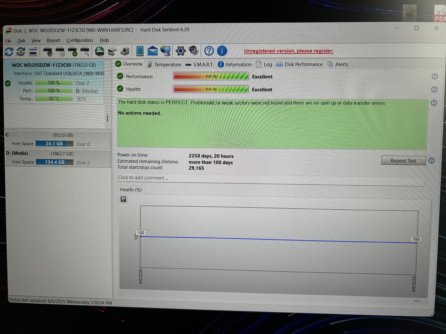Open the File menu
The image size is (446, 334).
click(x=8, y=41)
